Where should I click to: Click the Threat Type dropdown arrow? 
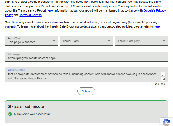[109, 41]
